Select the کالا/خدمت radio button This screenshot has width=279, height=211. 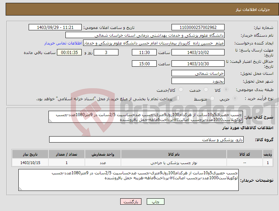pyautogui.click(x=181, y=90)
